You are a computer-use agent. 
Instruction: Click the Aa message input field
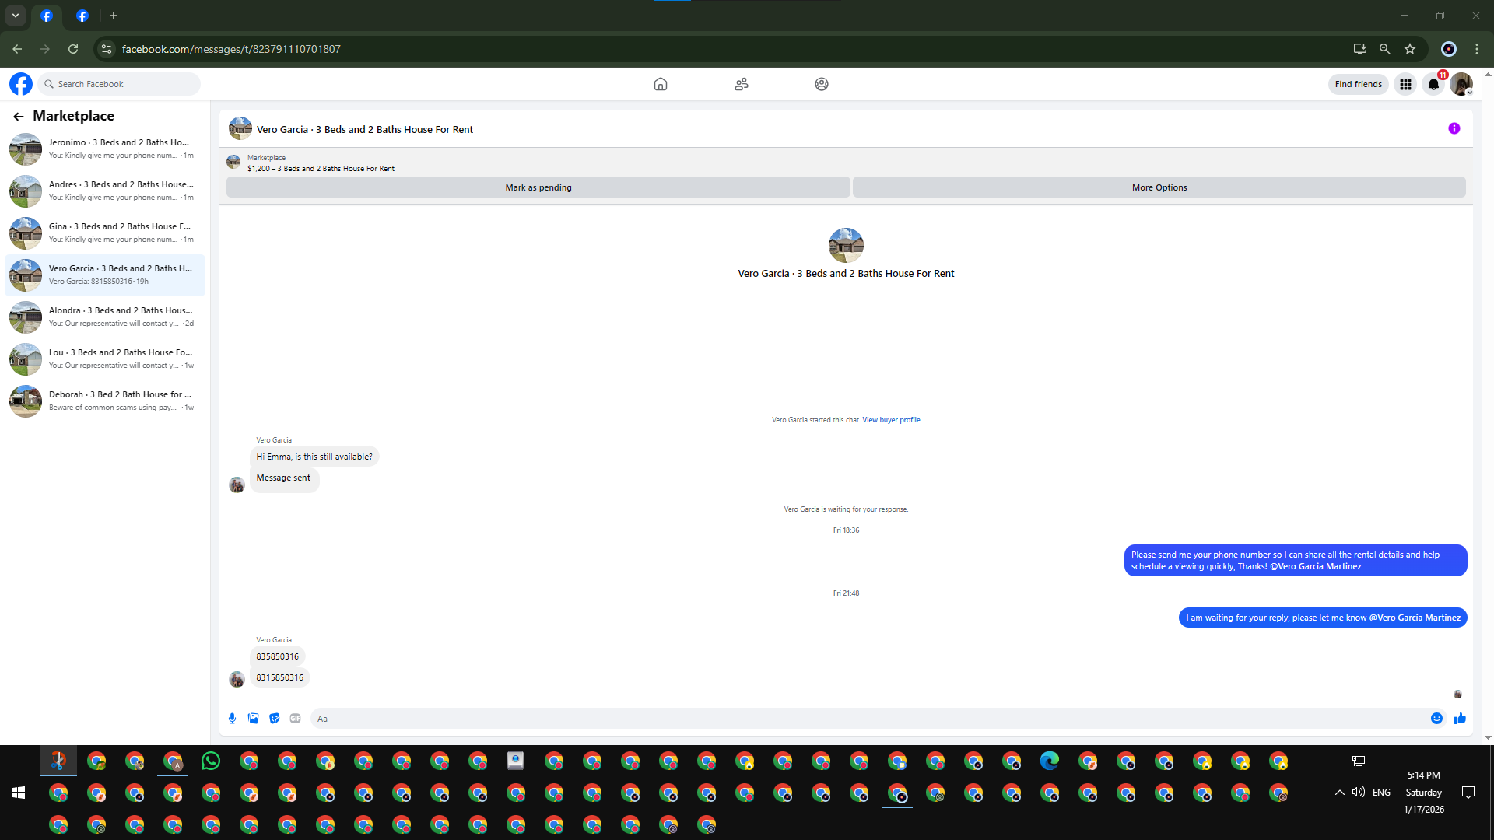click(864, 719)
